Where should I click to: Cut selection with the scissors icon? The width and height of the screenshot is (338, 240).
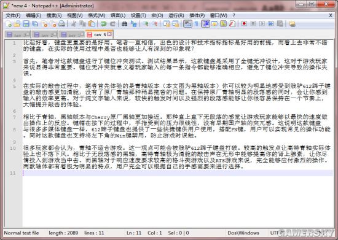[74, 24]
